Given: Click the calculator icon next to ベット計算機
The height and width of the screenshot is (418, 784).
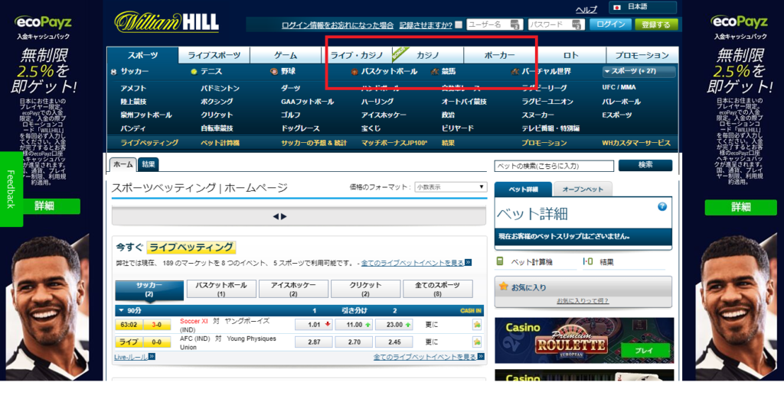Looking at the screenshot, I should (499, 261).
